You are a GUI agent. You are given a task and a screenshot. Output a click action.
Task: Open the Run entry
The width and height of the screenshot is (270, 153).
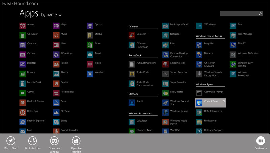click(236, 26)
